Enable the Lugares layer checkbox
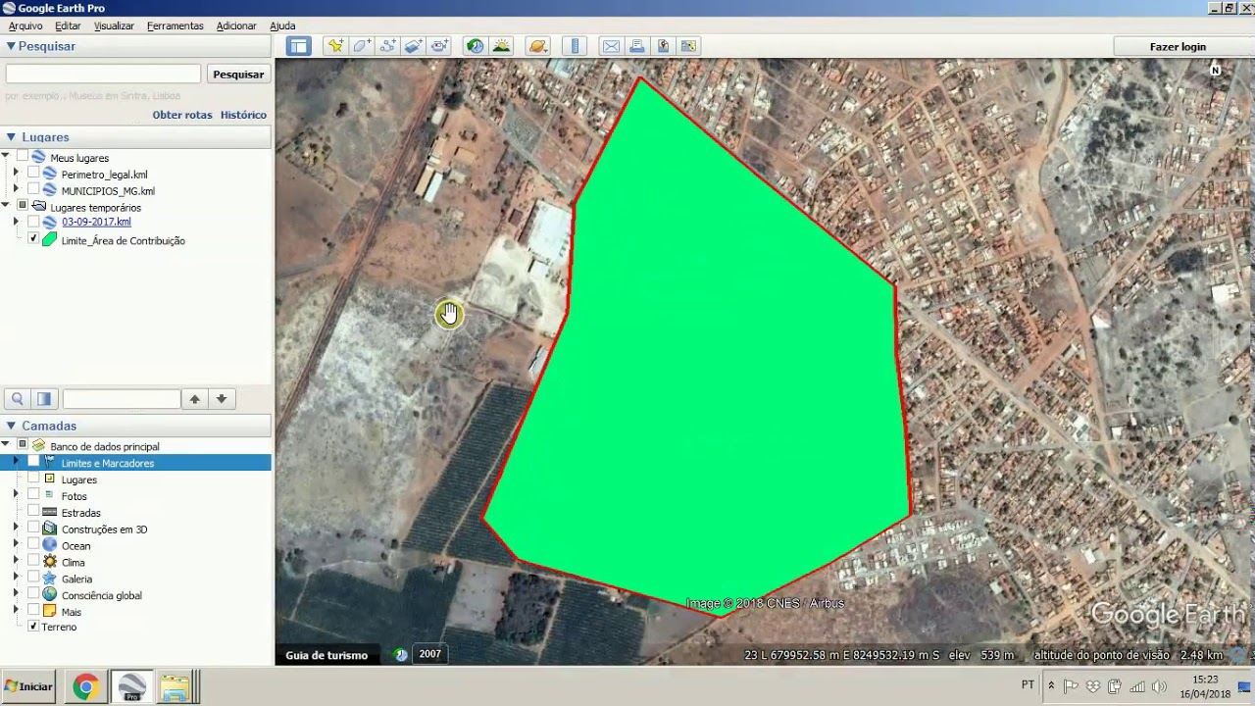Image resolution: width=1255 pixels, height=706 pixels. [34, 479]
